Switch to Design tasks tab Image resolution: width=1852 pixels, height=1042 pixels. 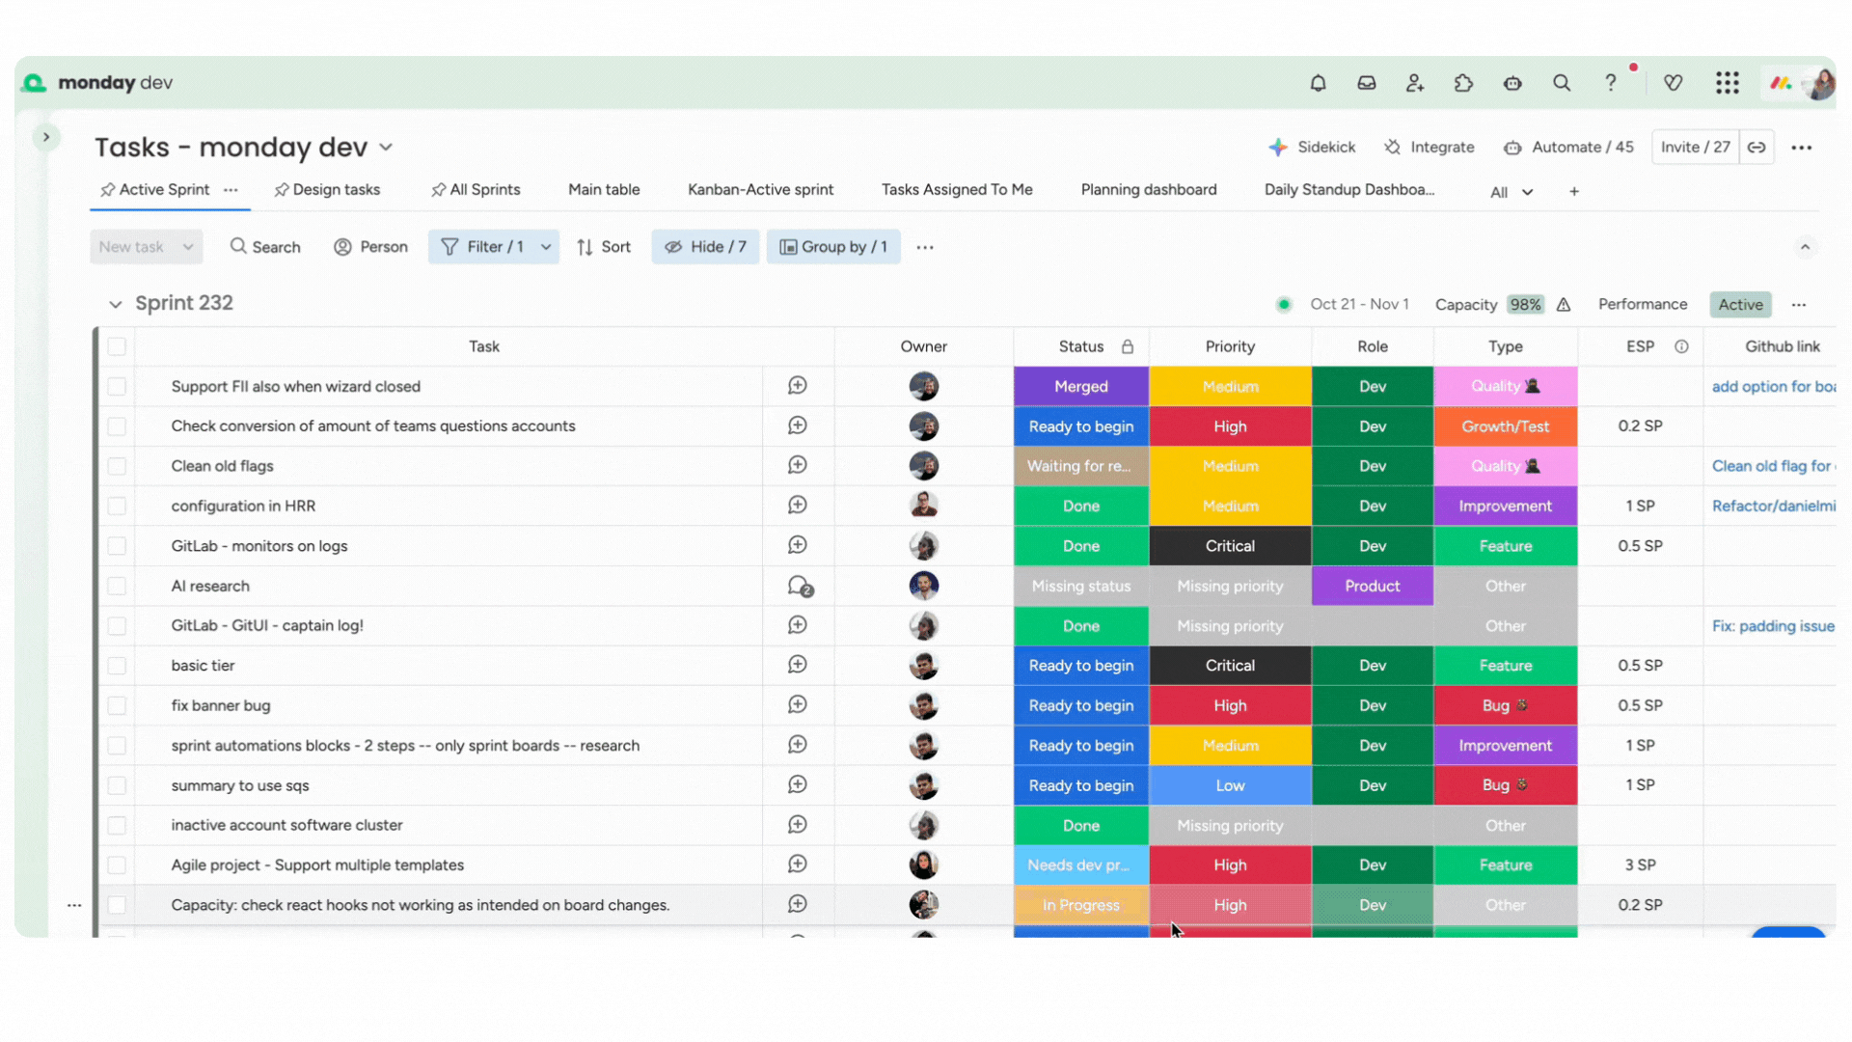point(327,190)
